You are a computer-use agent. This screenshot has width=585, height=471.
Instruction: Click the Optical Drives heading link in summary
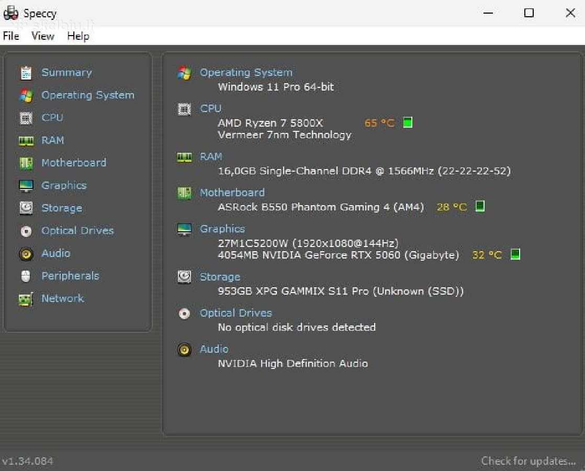pos(236,313)
